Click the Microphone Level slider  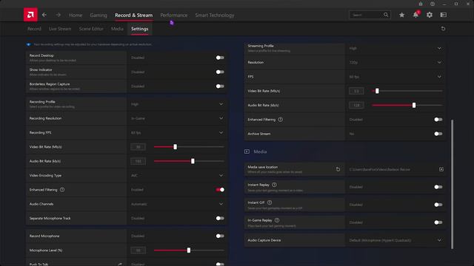(189, 250)
